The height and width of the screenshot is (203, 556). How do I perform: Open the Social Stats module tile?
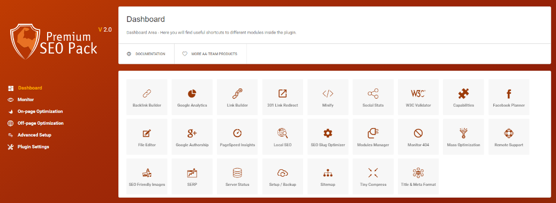click(x=373, y=97)
